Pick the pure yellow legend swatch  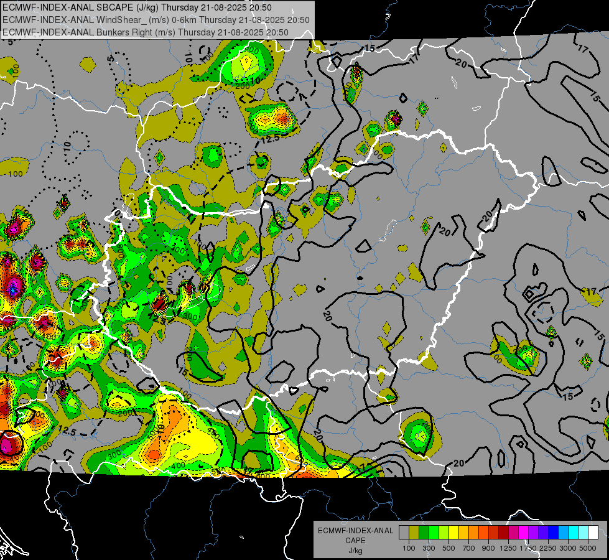[x=453, y=533]
